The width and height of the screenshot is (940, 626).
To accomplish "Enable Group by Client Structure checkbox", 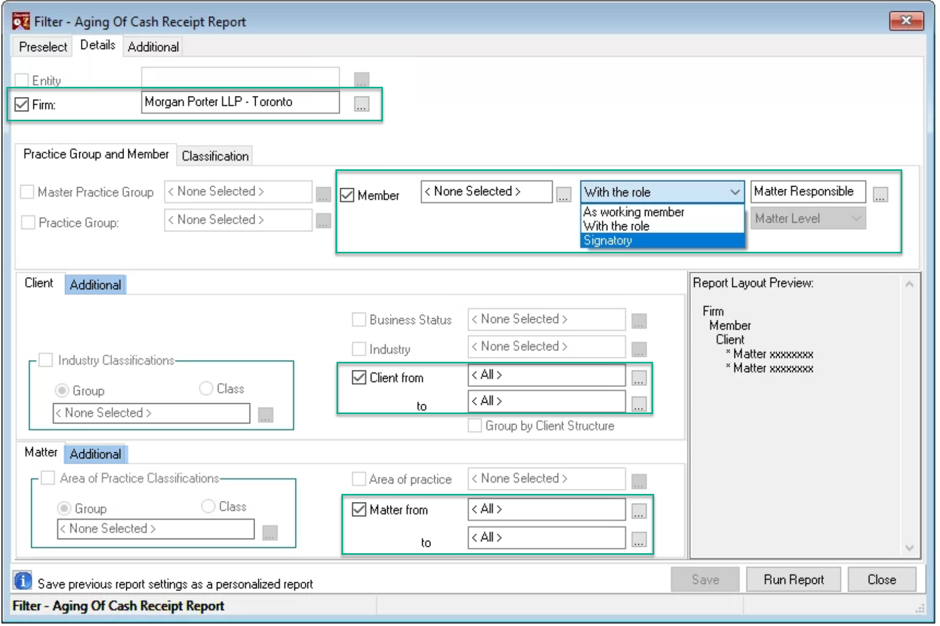I will 475,425.
